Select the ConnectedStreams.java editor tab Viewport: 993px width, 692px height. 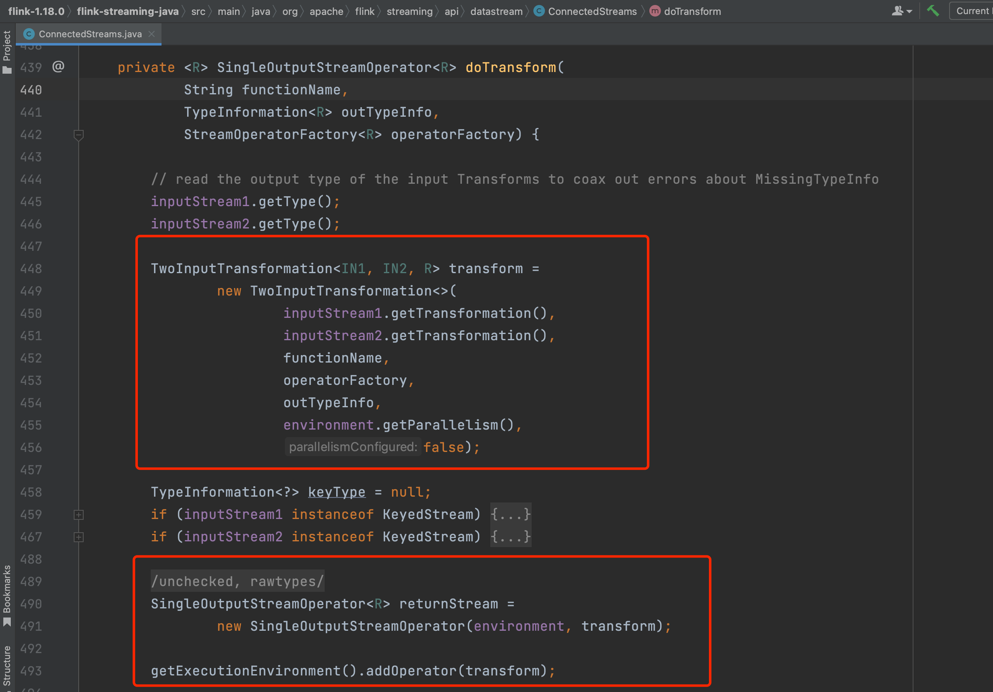(x=90, y=34)
